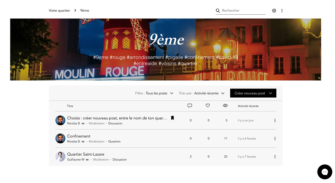
Task: Click Modération category under Choisis post
Action: (x=96, y=123)
